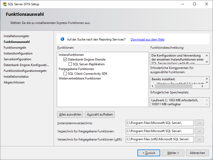Click into the Instanzstammverzeichnis path field
This screenshot has width=213, height=160.
pos(160,123)
